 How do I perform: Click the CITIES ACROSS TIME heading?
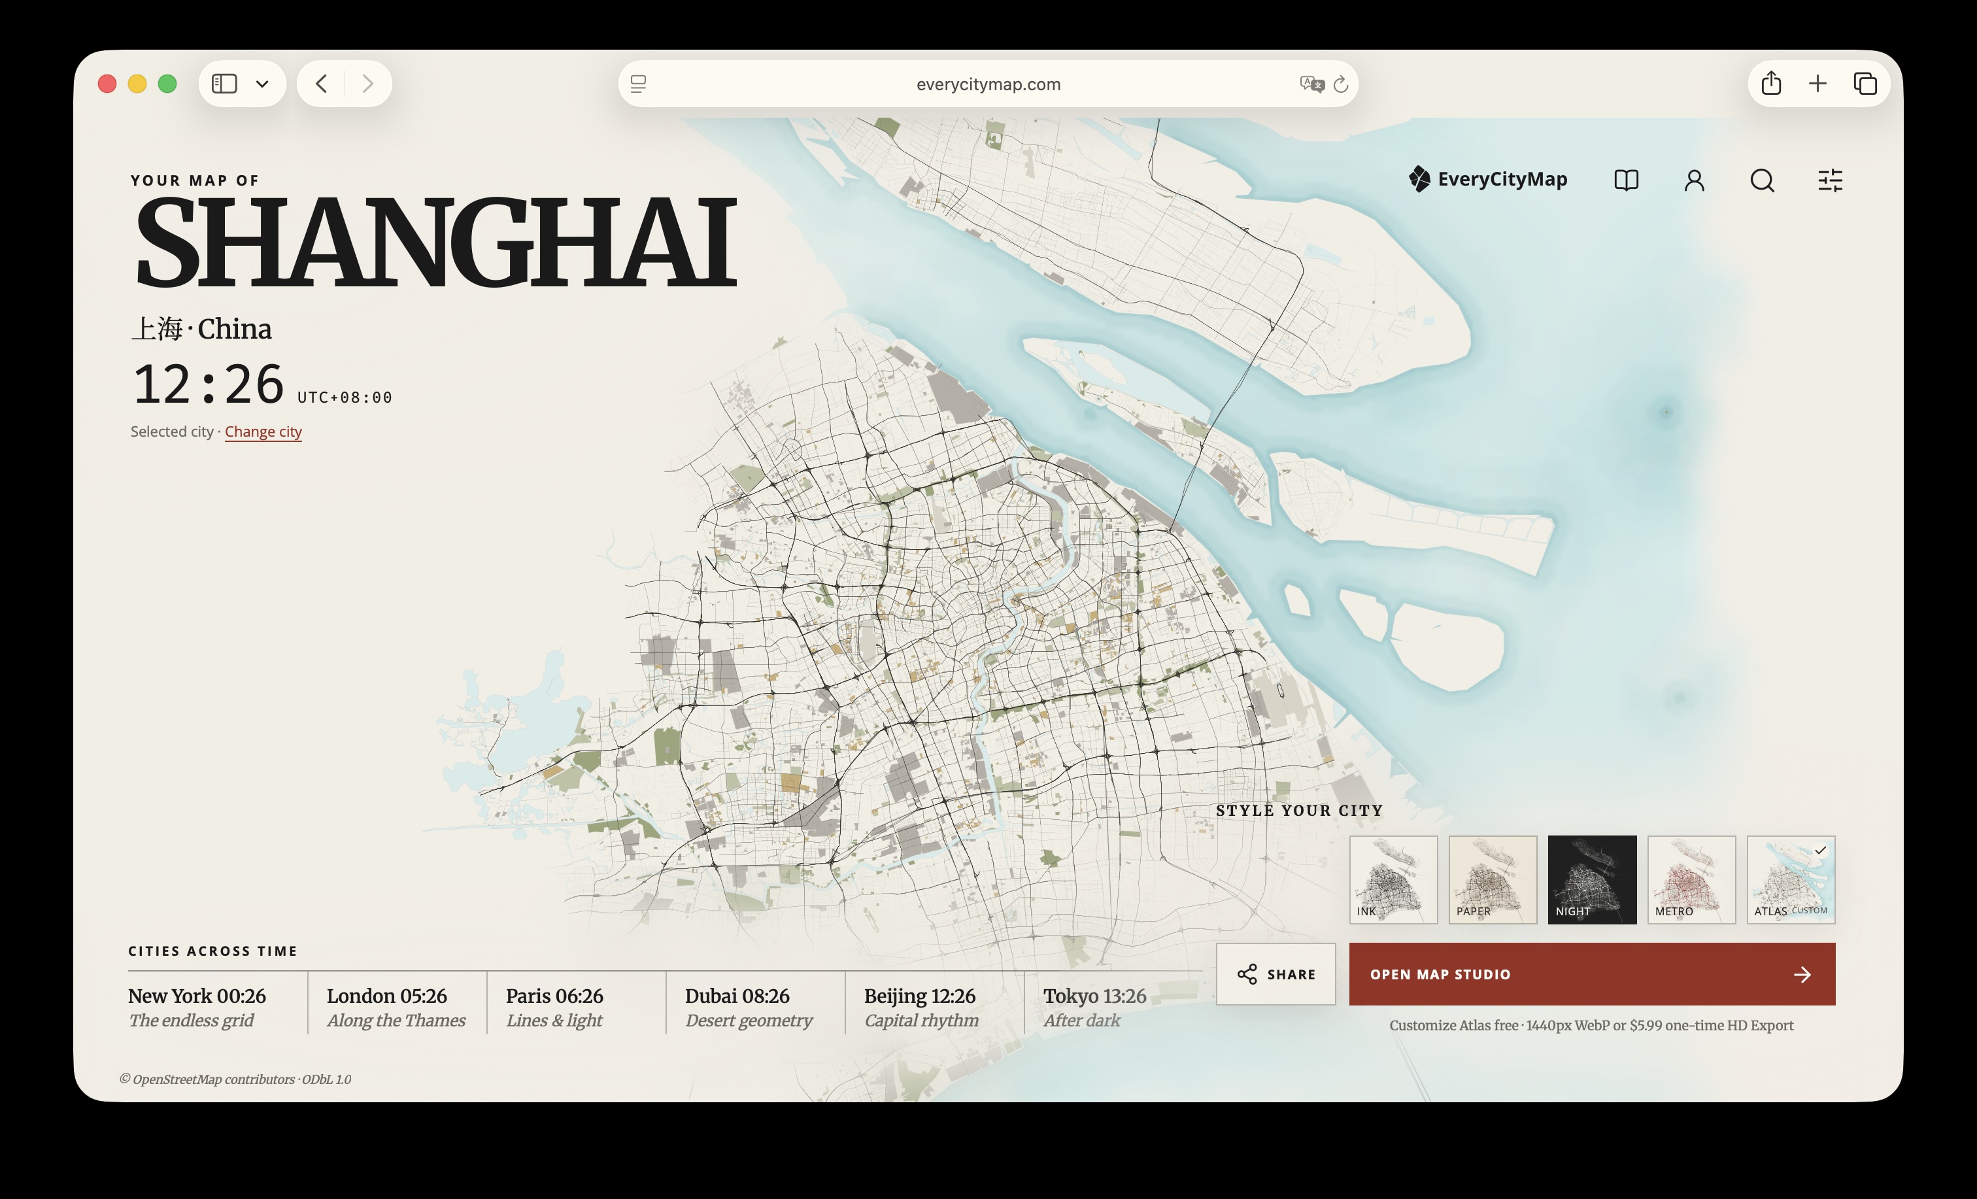[x=212, y=951]
